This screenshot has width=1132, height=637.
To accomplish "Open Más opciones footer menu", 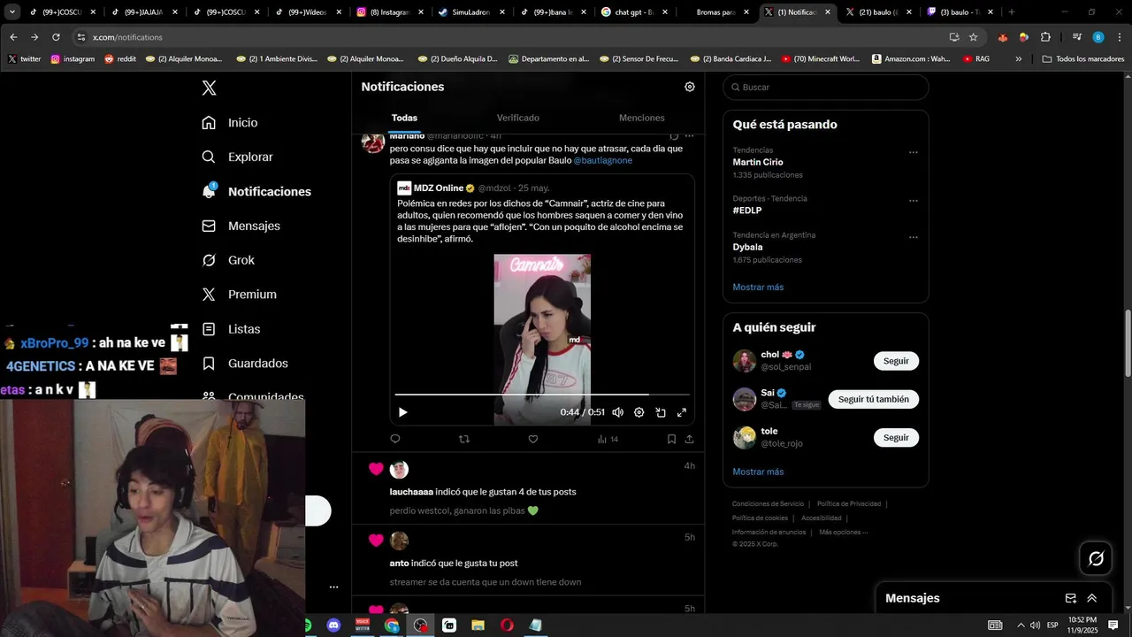I will tap(844, 533).
